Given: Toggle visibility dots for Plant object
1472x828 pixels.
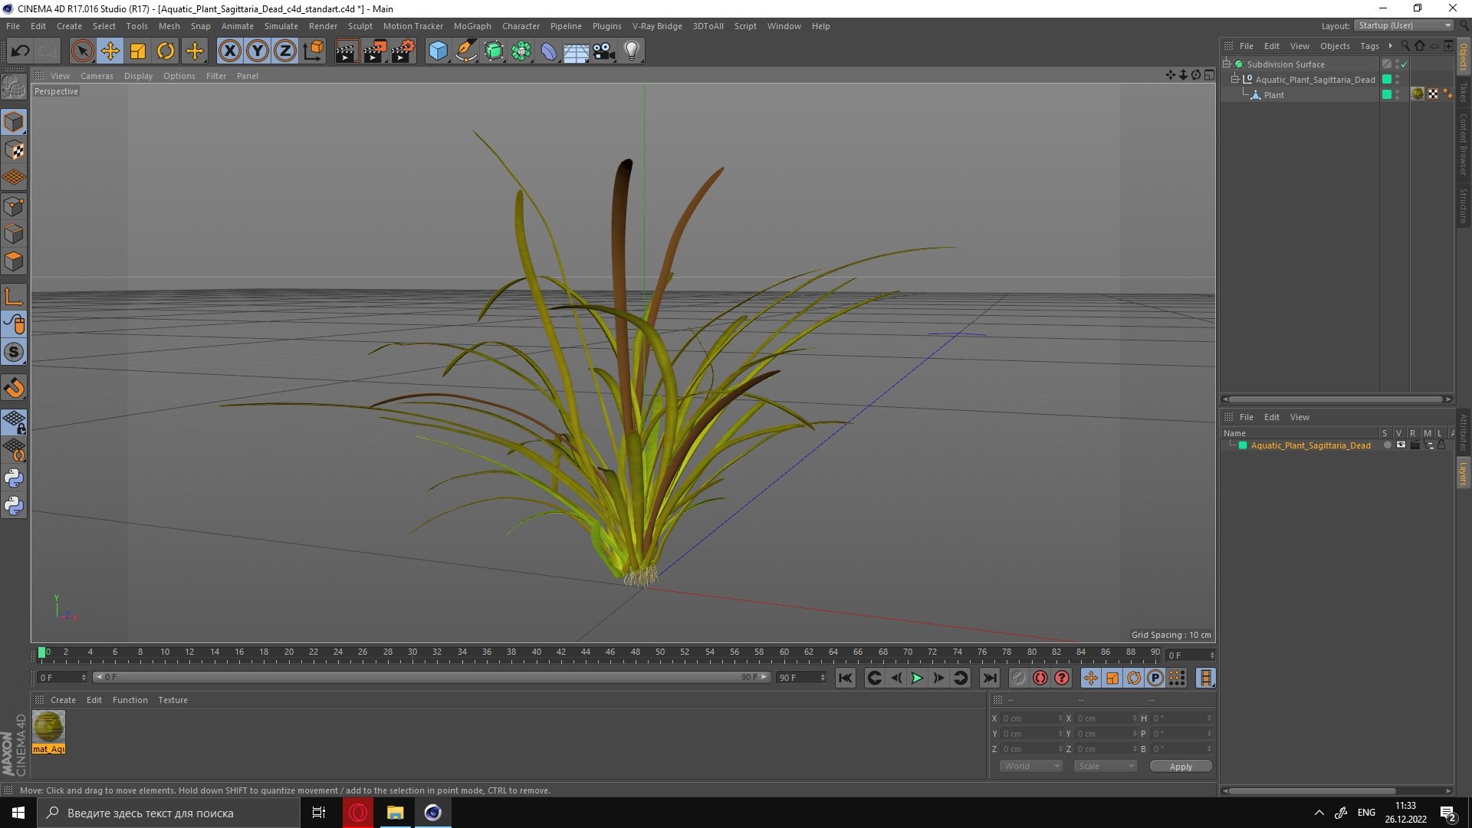Looking at the screenshot, I should [1398, 95].
